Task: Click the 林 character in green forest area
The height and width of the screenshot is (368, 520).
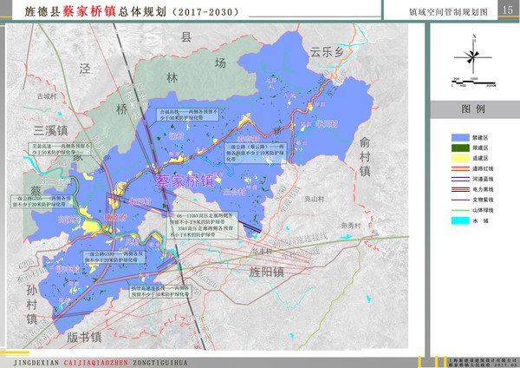Action: coord(172,78)
